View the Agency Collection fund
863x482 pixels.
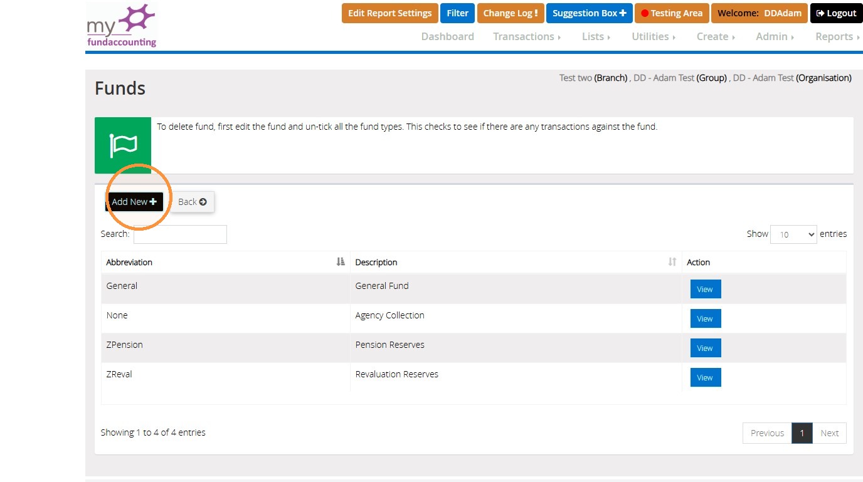pos(706,318)
